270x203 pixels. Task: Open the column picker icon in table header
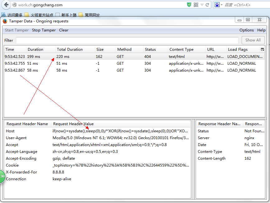pyautogui.click(x=263, y=50)
